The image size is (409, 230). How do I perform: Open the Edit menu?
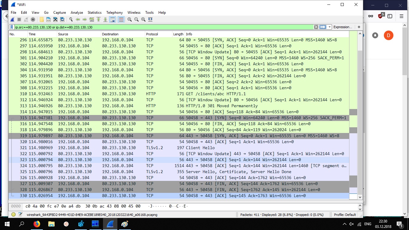click(24, 13)
